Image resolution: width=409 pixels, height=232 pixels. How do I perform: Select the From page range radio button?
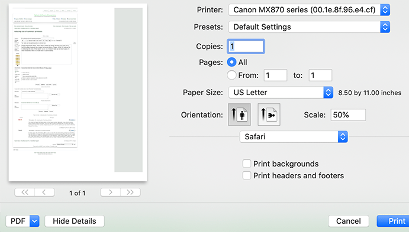click(x=231, y=75)
